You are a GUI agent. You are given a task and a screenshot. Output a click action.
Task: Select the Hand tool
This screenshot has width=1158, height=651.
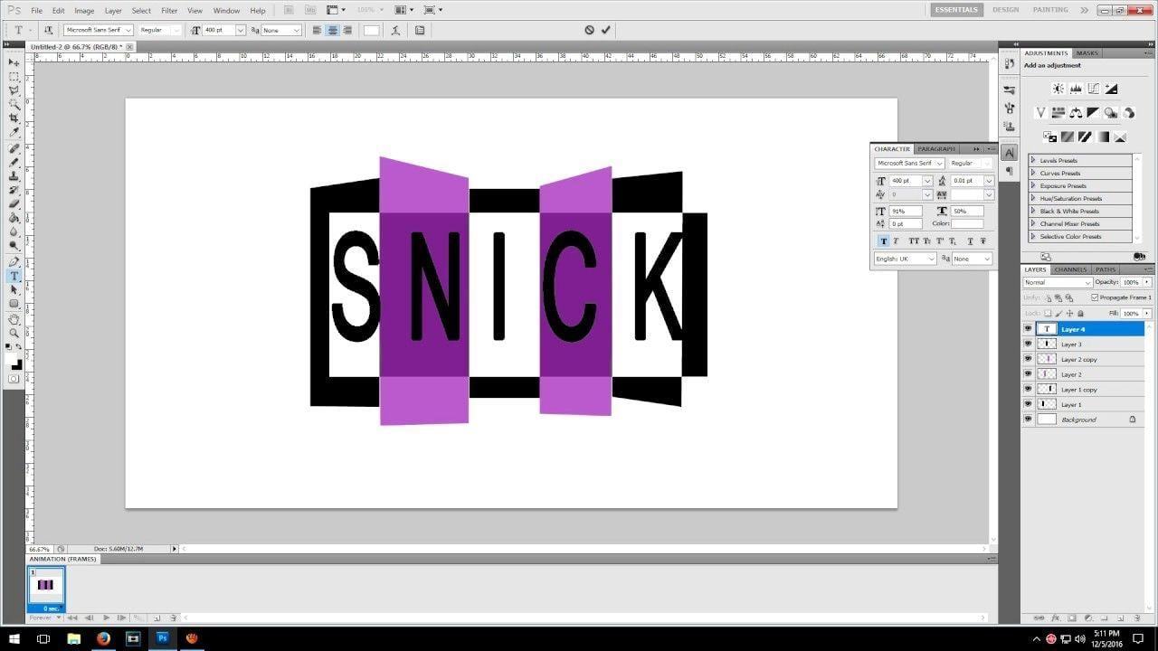14,319
